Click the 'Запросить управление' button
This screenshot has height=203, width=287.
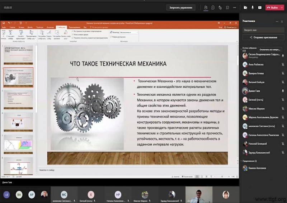[181, 7]
